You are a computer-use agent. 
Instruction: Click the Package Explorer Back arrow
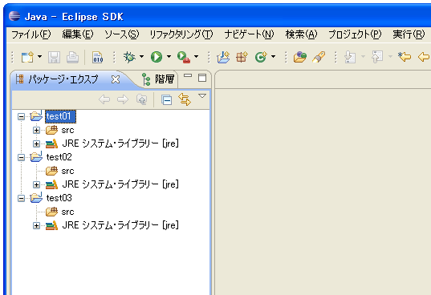pyautogui.click(x=104, y=99)
